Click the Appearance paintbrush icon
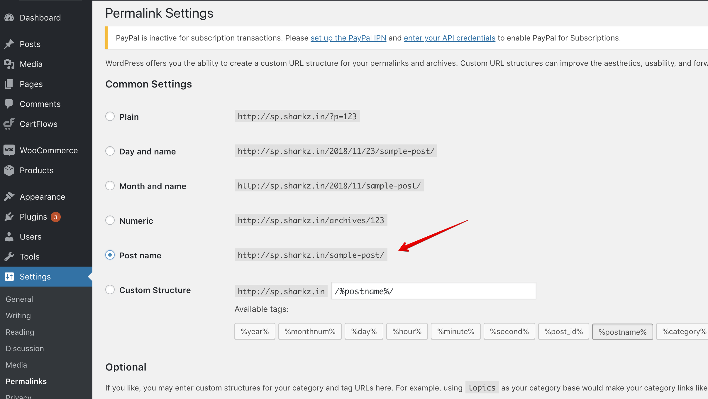Screen dimensions: 708x399 [x=9, y=197]
